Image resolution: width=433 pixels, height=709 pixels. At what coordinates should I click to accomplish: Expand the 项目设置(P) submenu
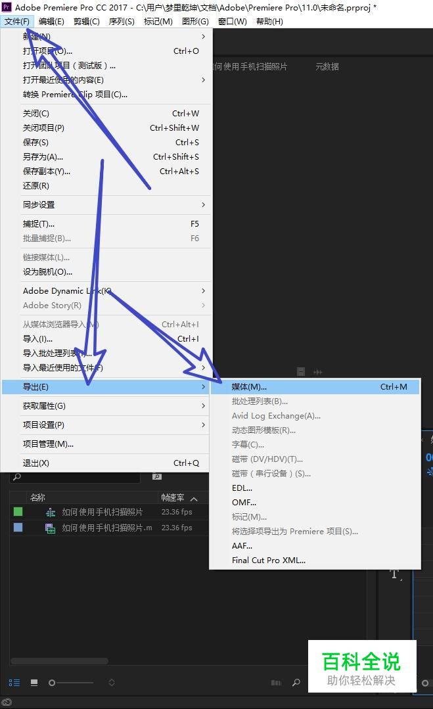pyautogui.click(x=204, y=424)
